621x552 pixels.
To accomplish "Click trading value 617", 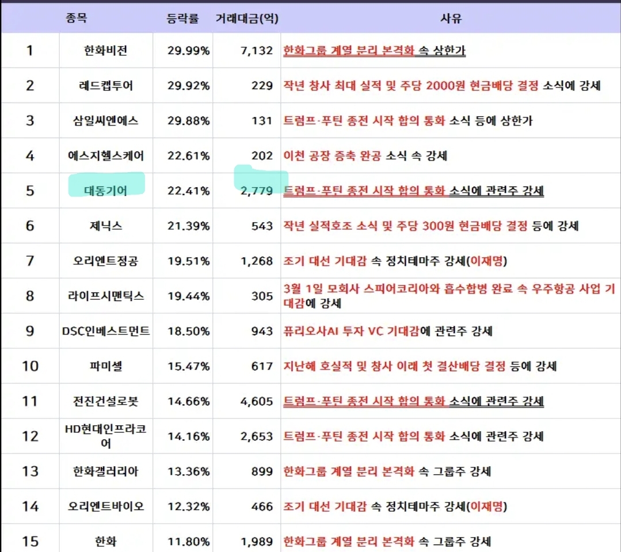I will (x=262, y=366).
